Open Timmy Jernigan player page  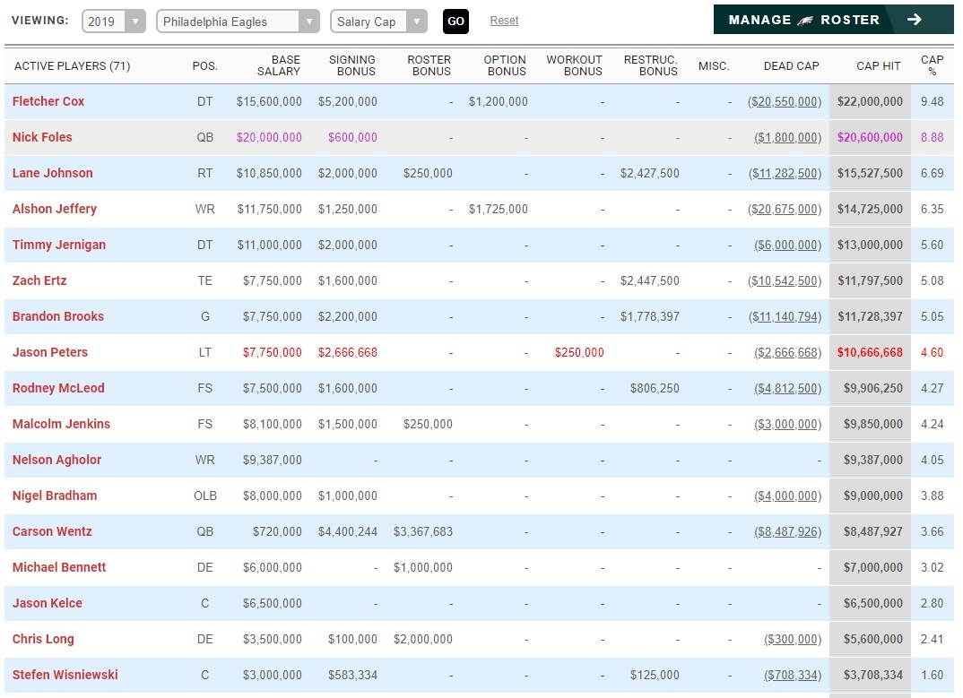coord(59,245)
